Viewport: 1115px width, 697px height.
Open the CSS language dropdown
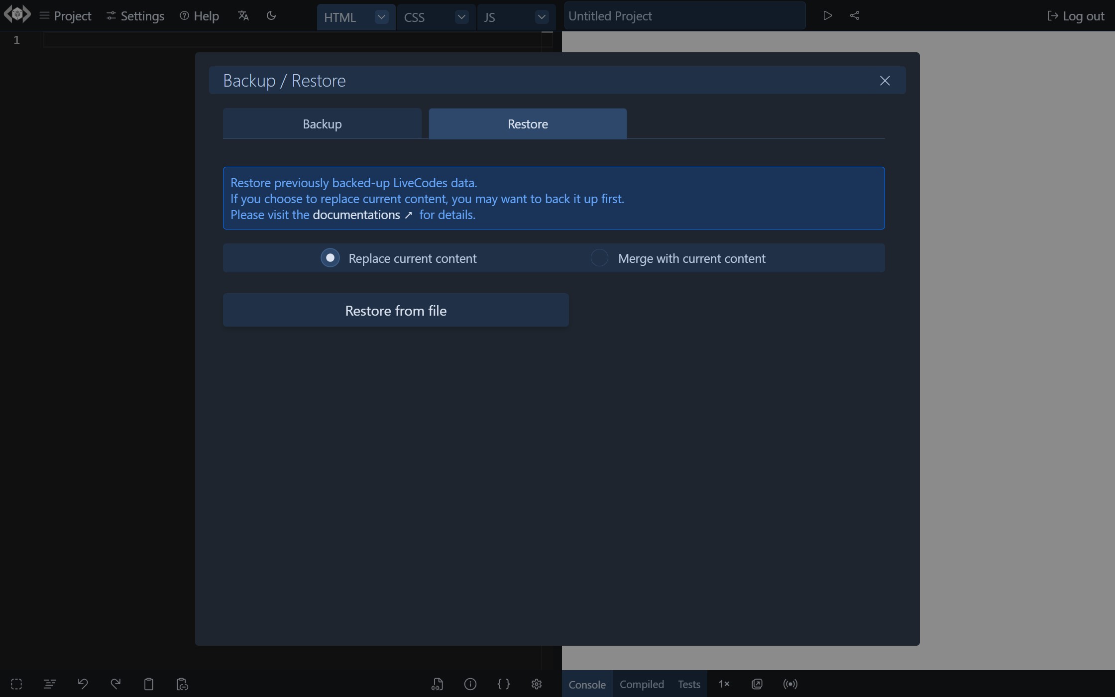(461, 17)
